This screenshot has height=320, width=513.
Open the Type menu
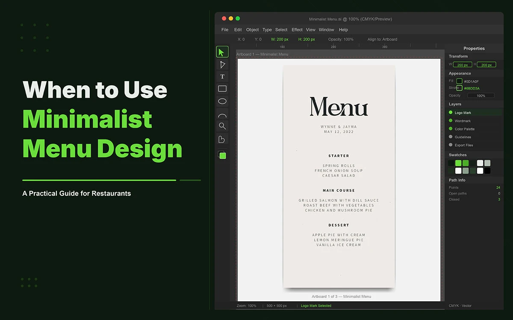(x=267, y=30)
